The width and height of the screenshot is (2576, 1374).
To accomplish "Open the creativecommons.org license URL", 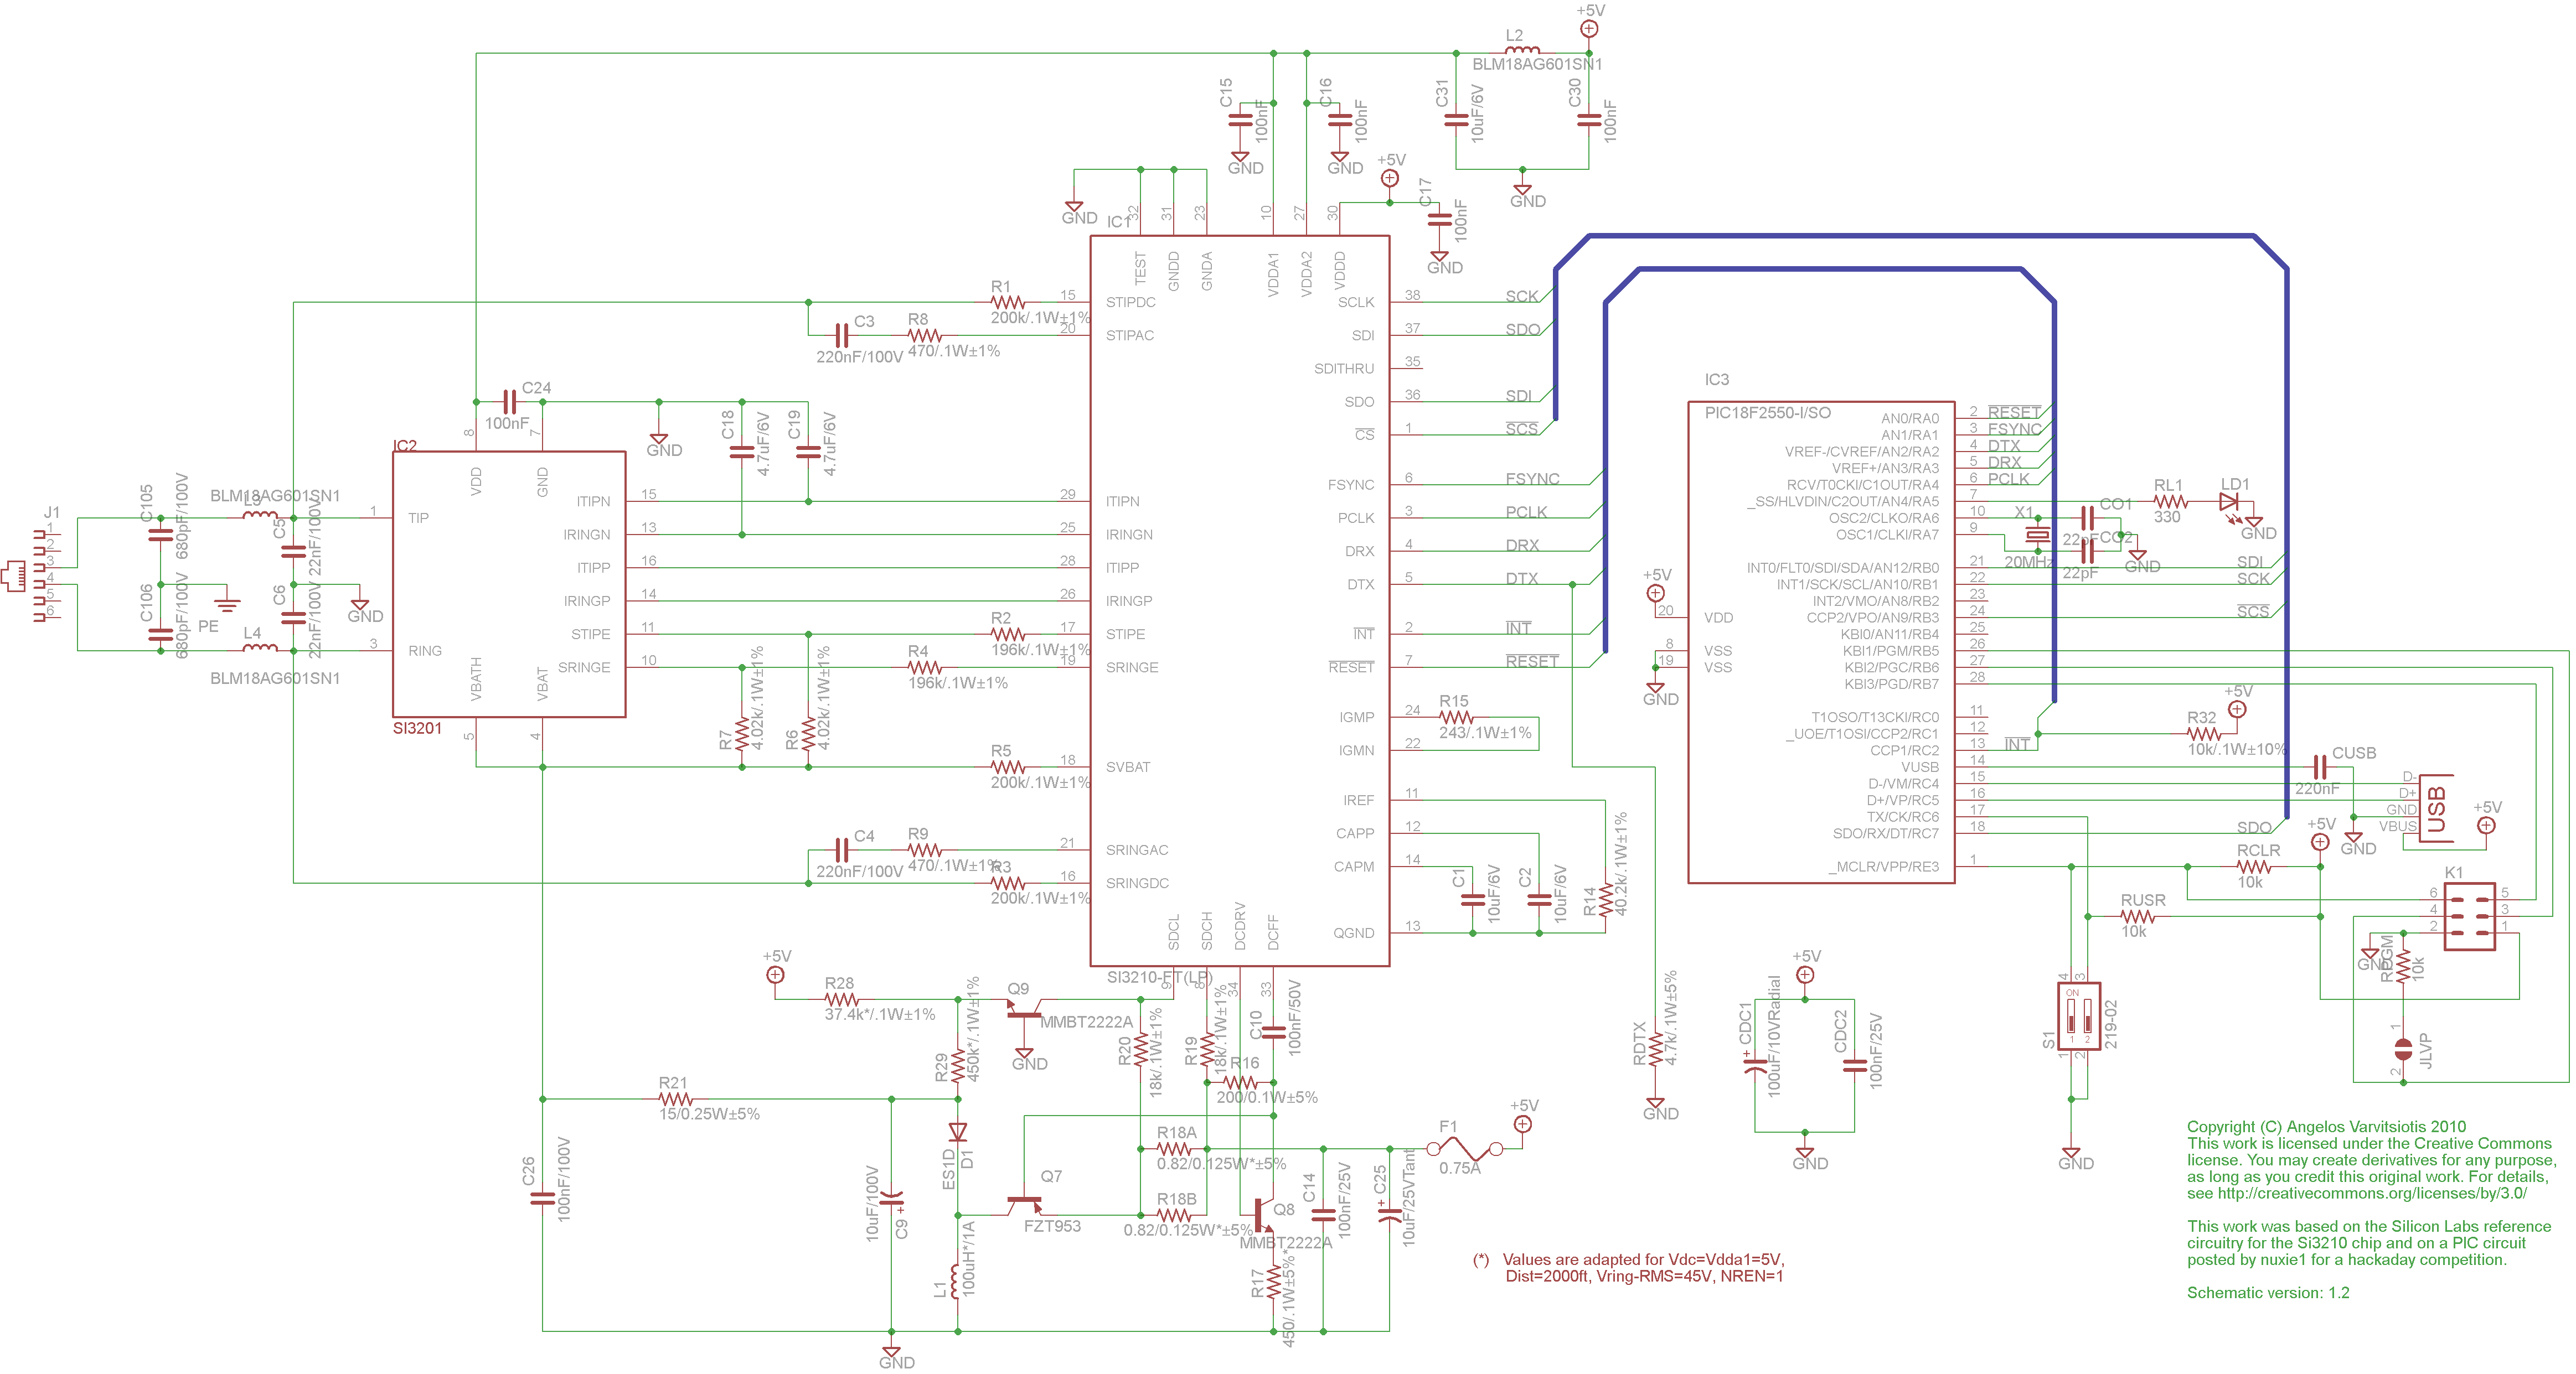I will [2371, 1193].
